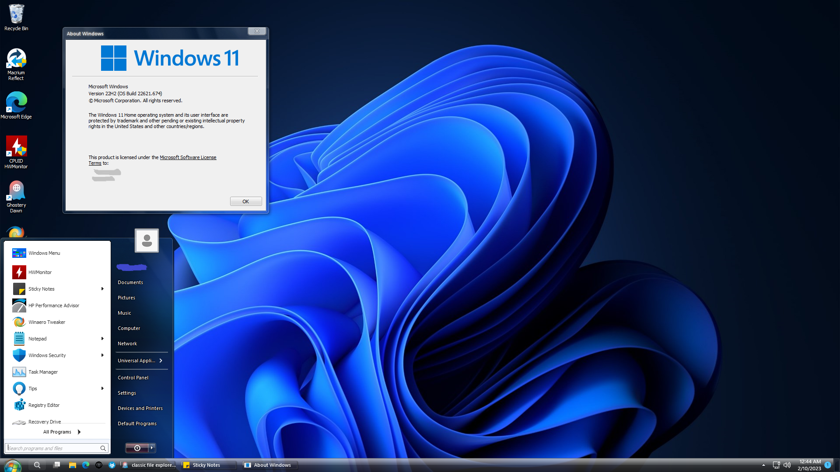Open the CPUID HWMonitor desktop icon
Screen dimensions: 840x472
(16, 151)
